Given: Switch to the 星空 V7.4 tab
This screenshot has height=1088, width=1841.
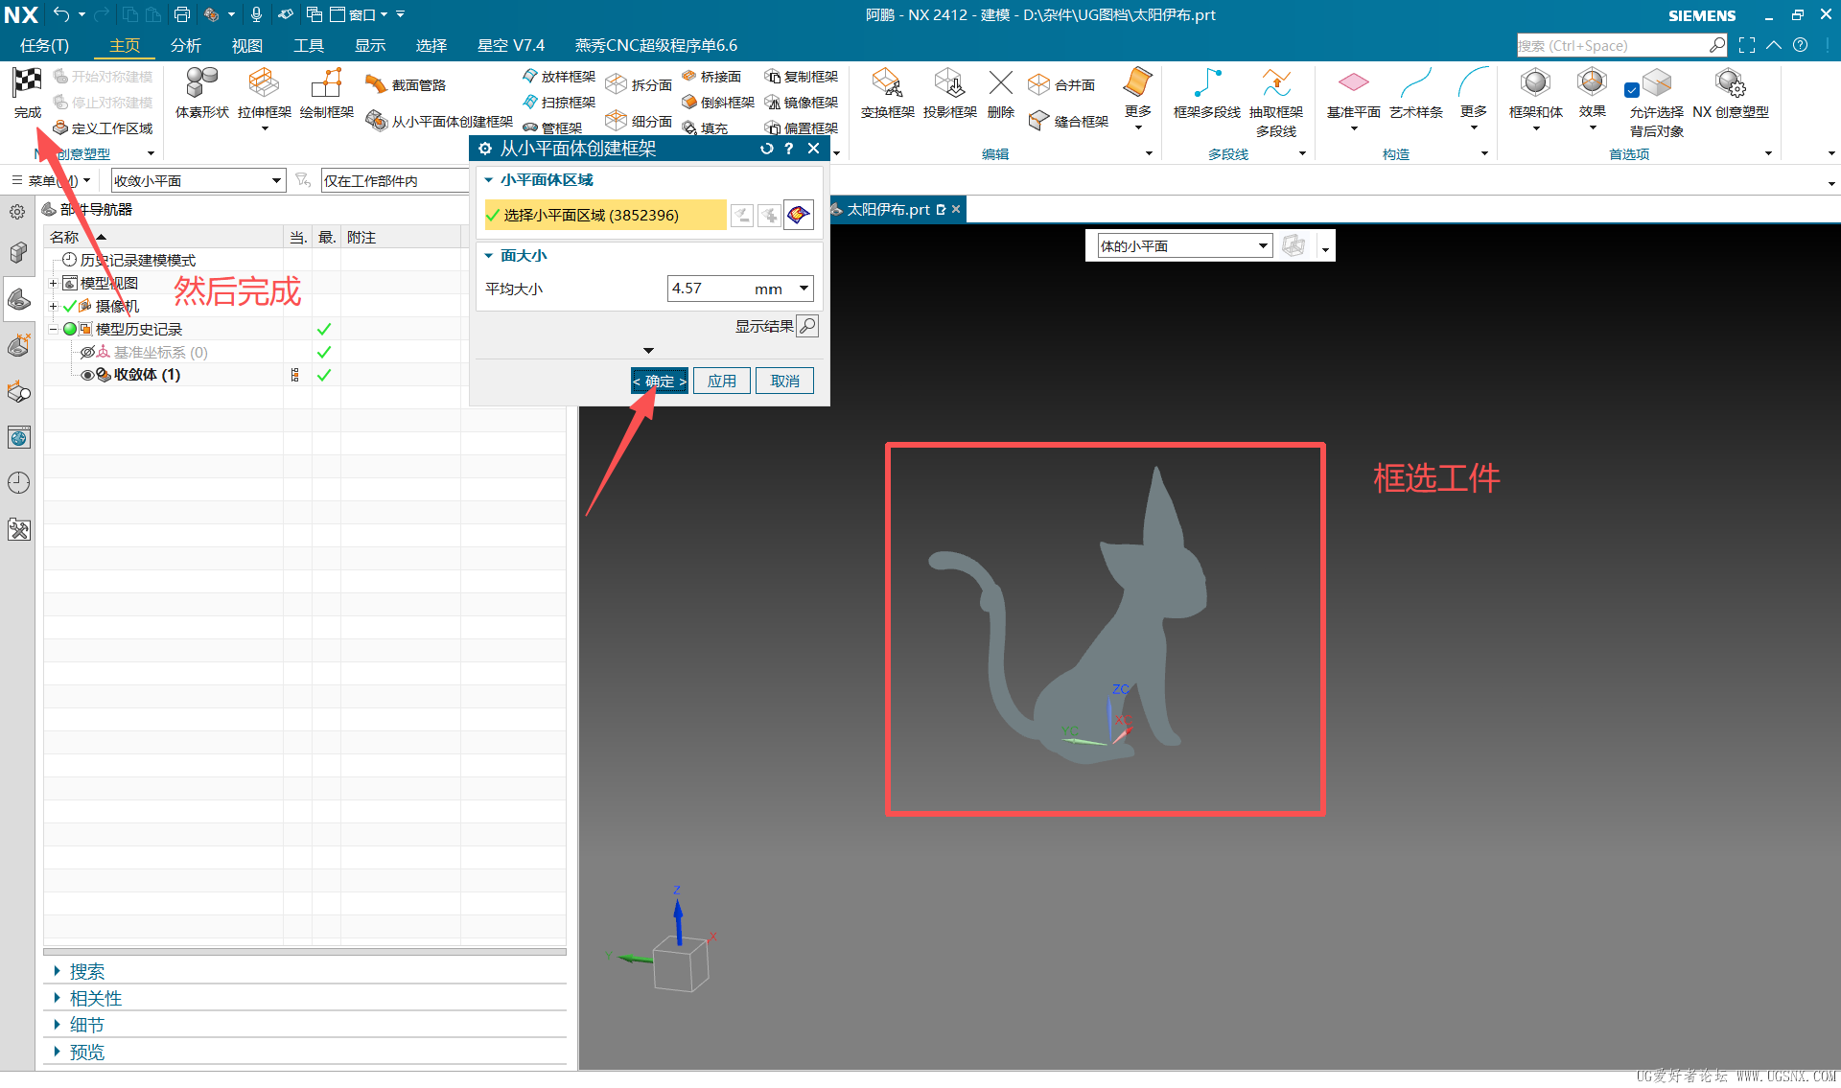Looking at the screenshot, I should 510,45.
